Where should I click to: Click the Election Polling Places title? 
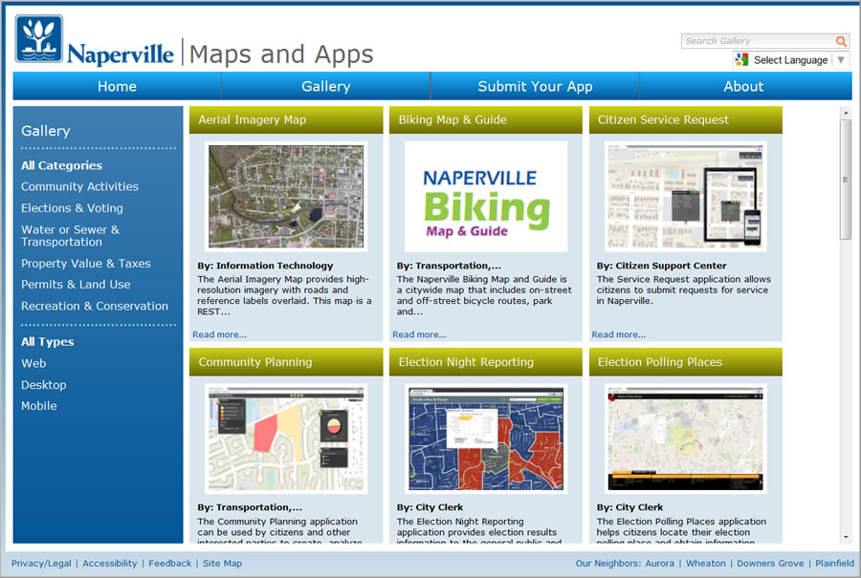660,362
